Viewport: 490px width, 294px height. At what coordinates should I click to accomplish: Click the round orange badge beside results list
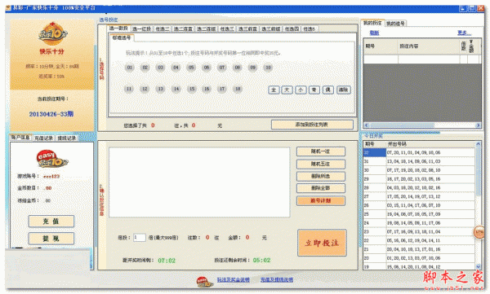(x=479, y=232)
